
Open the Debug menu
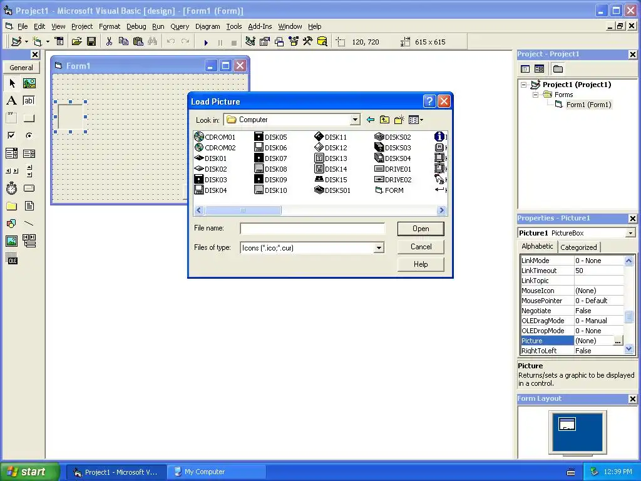click(136, 26)
